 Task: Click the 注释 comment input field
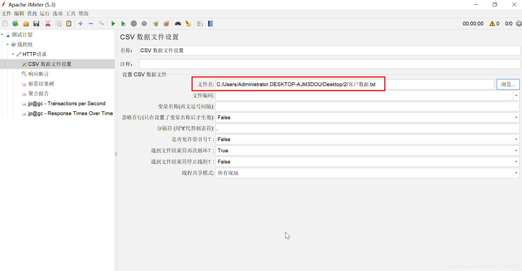pyautogui.click(x=330, y=64)
